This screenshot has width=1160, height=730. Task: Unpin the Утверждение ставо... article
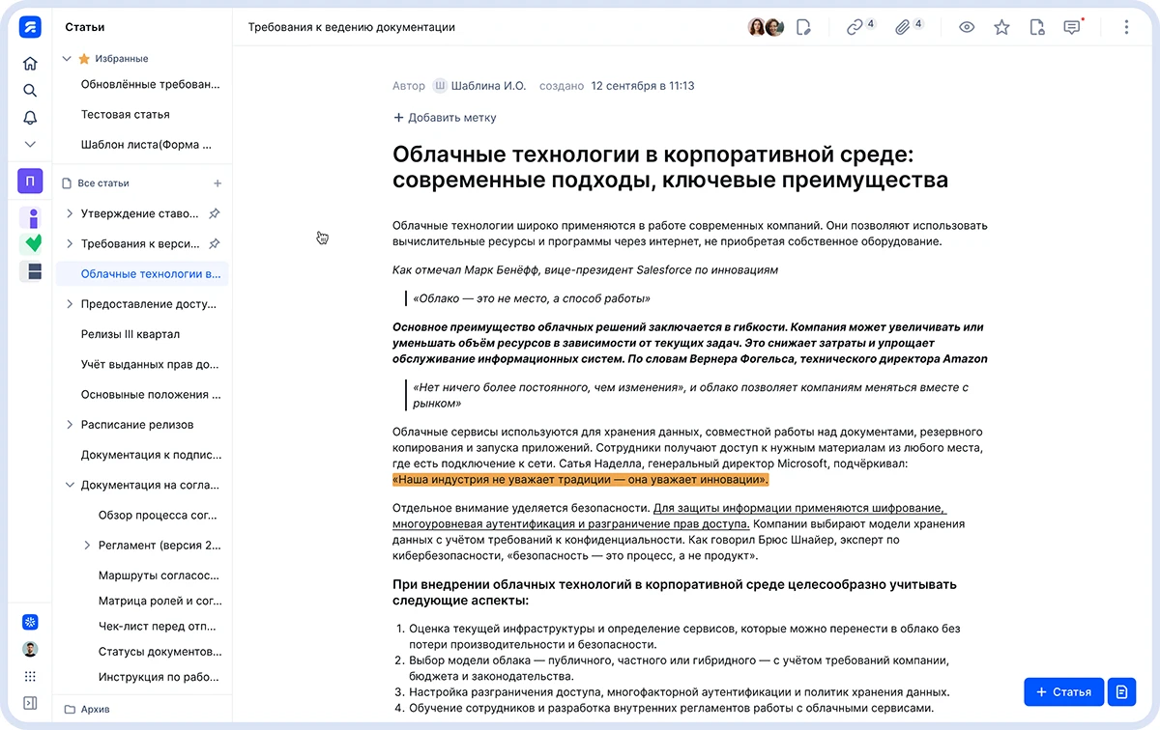click(x=215, y=213)
